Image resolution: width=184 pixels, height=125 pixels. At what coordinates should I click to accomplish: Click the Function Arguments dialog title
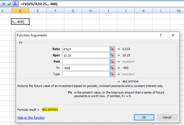pos(32,35)
